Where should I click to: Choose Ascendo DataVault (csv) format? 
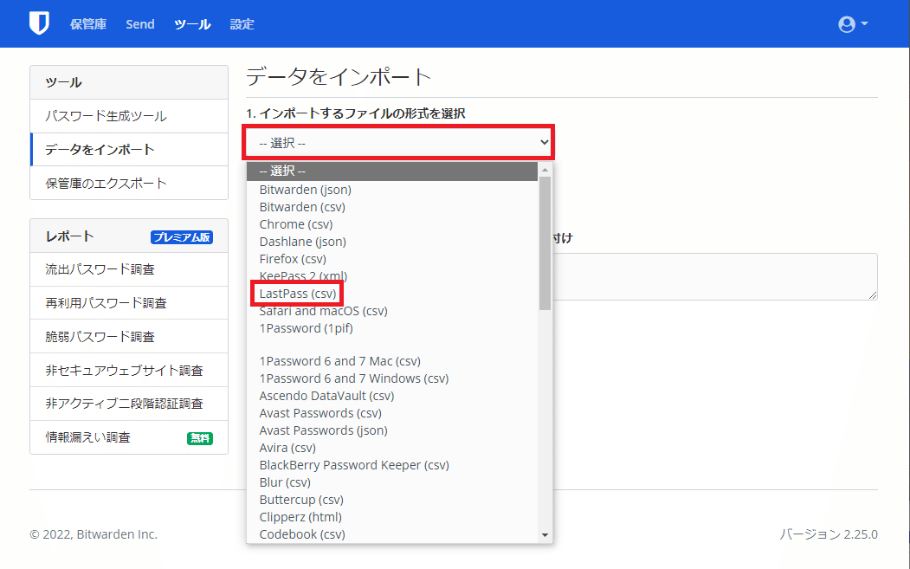point(392,396)
